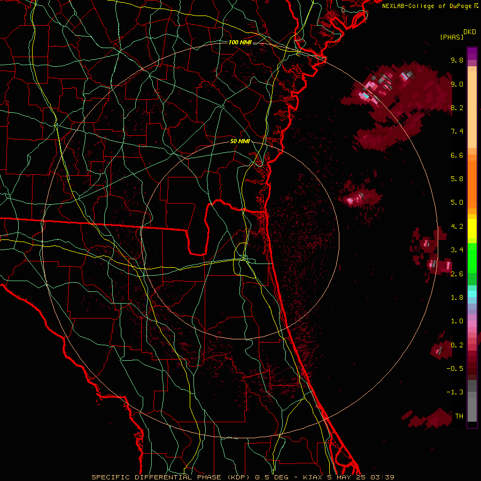The image size is (481, 481).
Task: Click the green band of the color scale
Action: (472, 264)
